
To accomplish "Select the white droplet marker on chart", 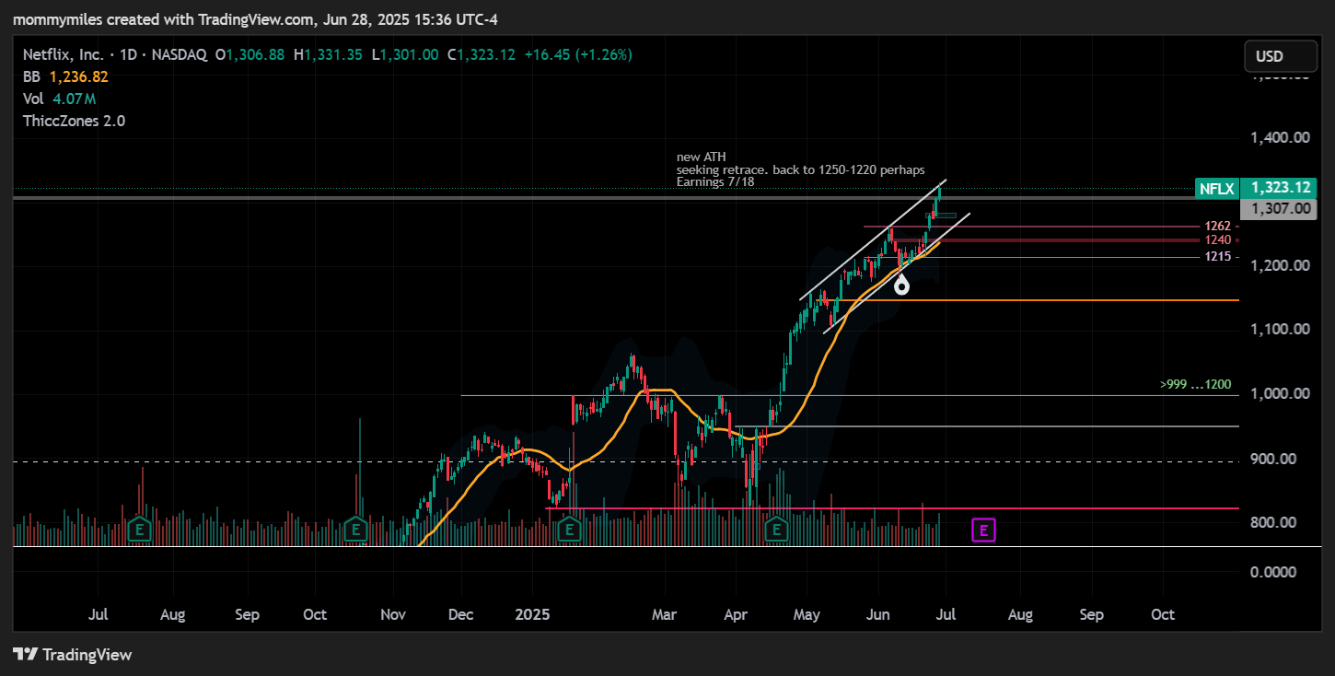I will click(x=902, y=285).
